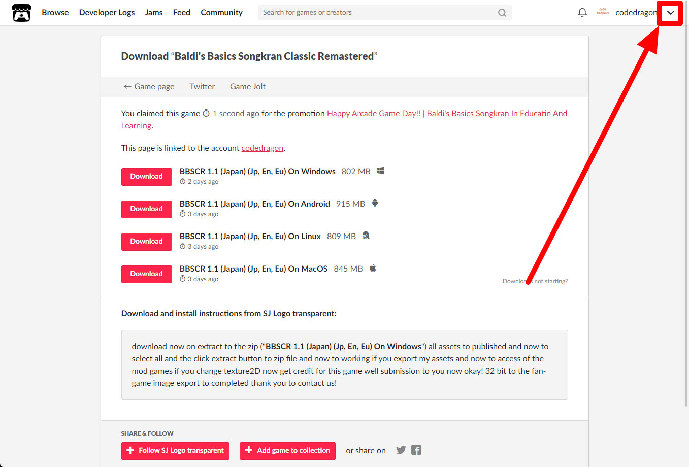This screenshot has height=467, width=689.
Task: Open Developer Logs
Action: 107,13
